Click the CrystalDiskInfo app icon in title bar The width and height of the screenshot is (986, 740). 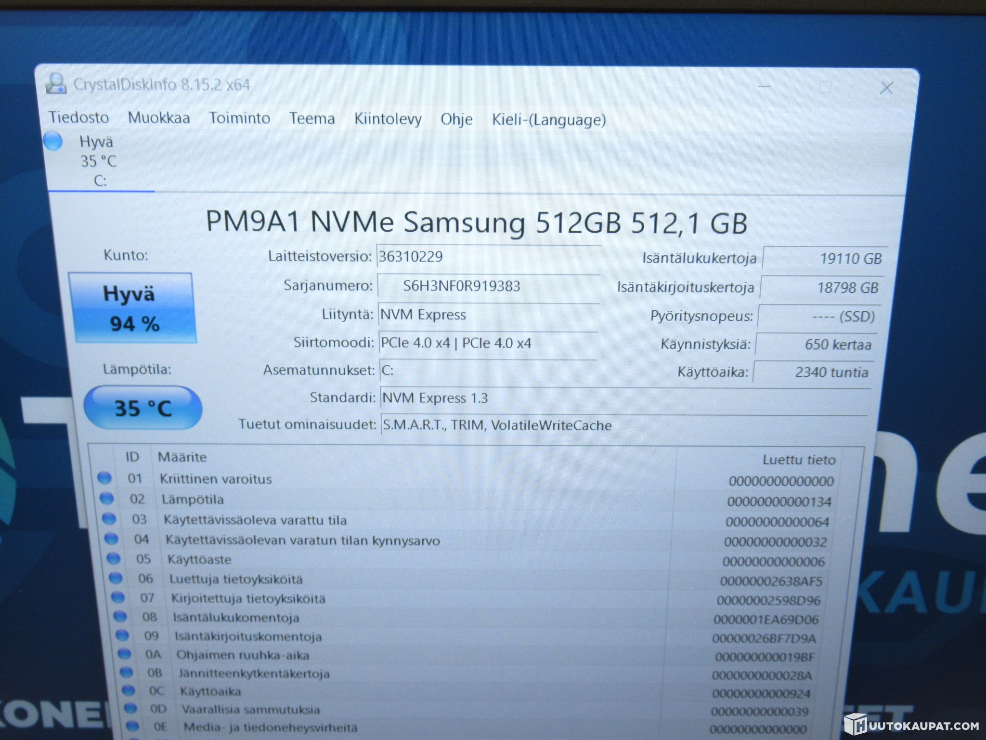[x=56, y=84]
